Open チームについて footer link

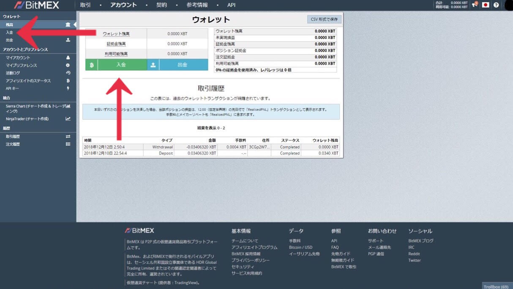(x=245, y=241)
